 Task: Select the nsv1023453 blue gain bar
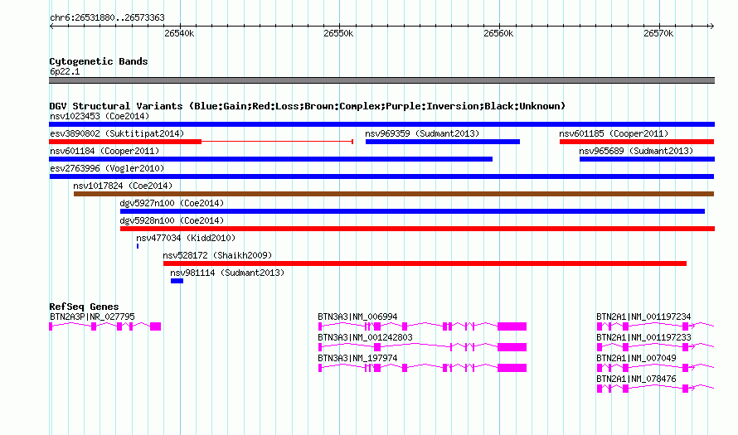(381, 124)
